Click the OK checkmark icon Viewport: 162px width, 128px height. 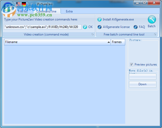pyautogui.click(x=85, y=27)
